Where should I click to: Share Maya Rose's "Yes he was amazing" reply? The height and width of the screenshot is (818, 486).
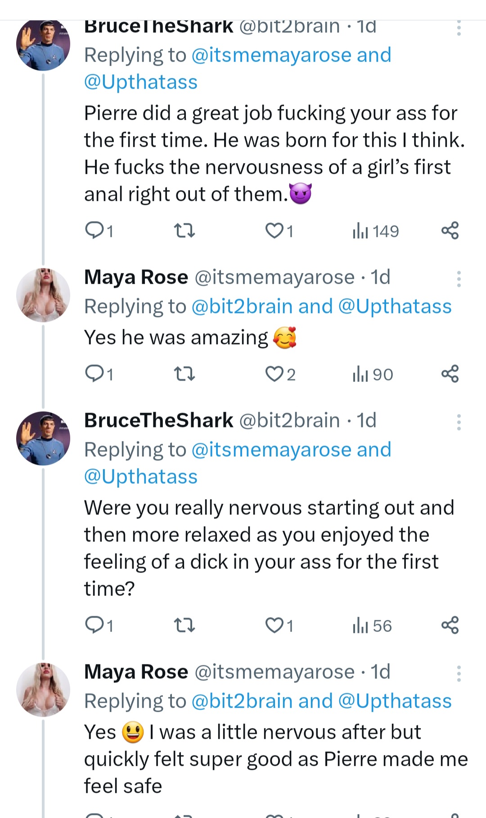tap(450, 374)
